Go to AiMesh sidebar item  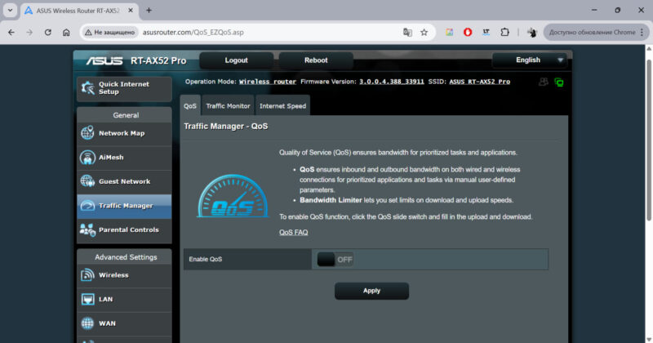pyautogui.click(x=124, y=158)
